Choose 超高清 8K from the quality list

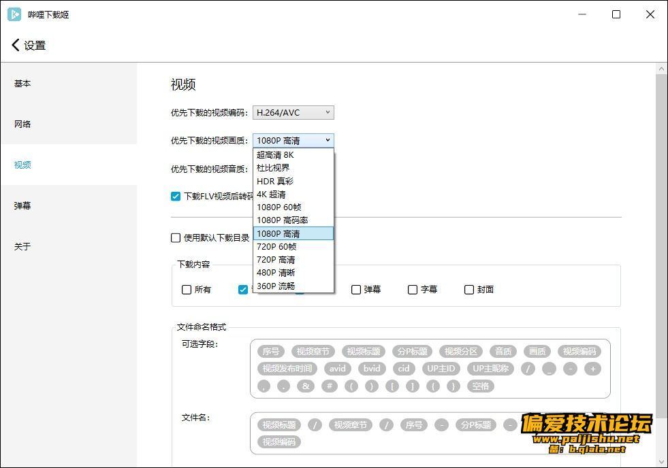click(x=293, y=155)
